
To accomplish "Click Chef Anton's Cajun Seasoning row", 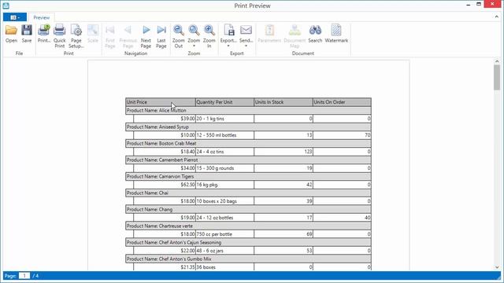I will [249, 243].
